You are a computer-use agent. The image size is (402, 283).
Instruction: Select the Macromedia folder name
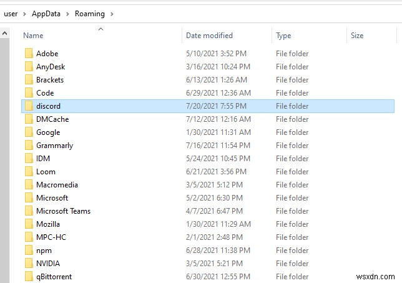pos(57,184)
